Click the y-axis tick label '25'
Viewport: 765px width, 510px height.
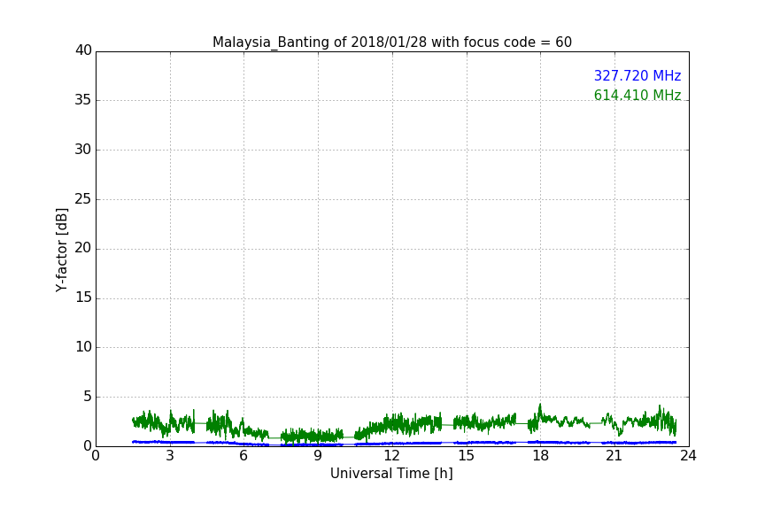83,198
